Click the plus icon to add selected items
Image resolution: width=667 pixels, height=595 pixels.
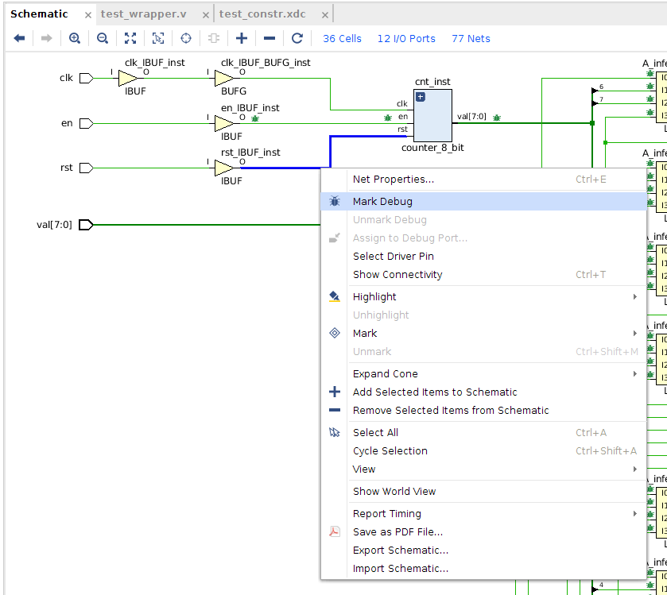242,38
